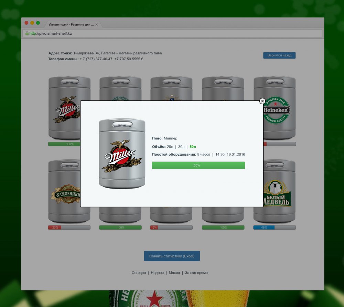Screen dimensions: 344x307
Task: Close the Miller keg popup dialog
Action: click(262, 101)
